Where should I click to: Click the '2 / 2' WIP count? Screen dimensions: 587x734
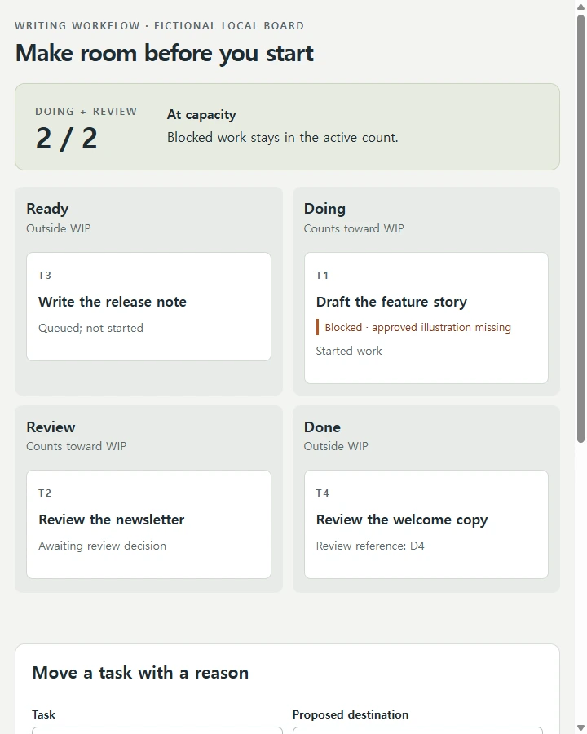67,139
